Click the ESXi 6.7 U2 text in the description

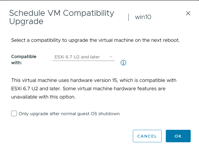coord(25,89)
